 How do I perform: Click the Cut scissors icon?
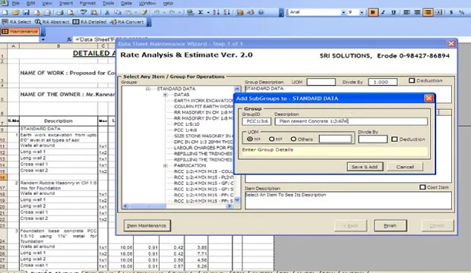[107, 12]
